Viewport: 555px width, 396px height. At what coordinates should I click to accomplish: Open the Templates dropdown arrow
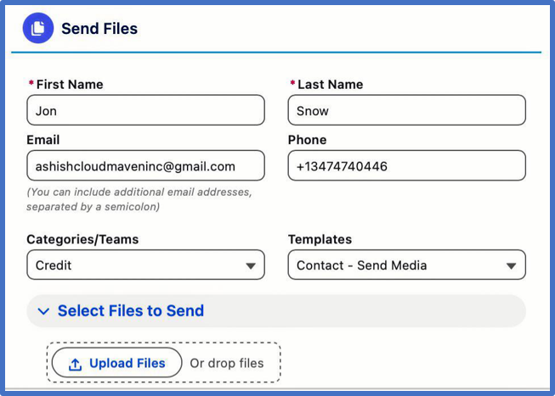(511, 265)
